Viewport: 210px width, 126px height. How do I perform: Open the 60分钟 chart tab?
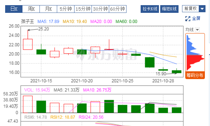click(x=118, y=9)
